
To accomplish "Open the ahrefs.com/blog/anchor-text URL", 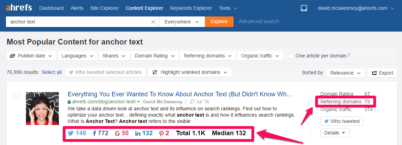I will (102, 102).
